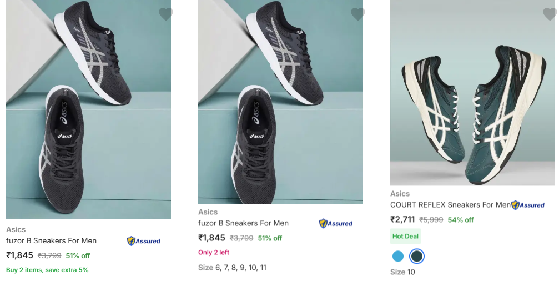Select the dark green color swatch
This screenshot has height=281, width=559.
(x=416, y=256)
